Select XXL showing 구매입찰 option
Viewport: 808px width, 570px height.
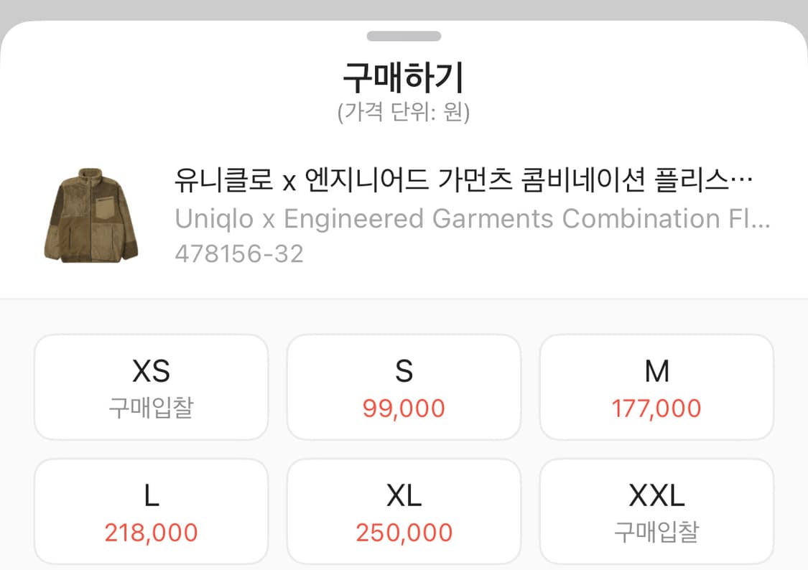[657, 510]
